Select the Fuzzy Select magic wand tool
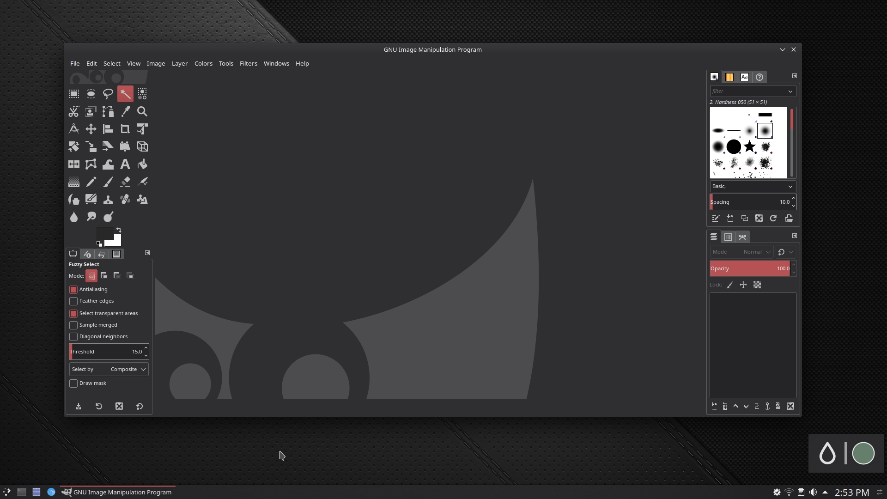This screenshot has width=887, height=499. click(x=125, y=94)
